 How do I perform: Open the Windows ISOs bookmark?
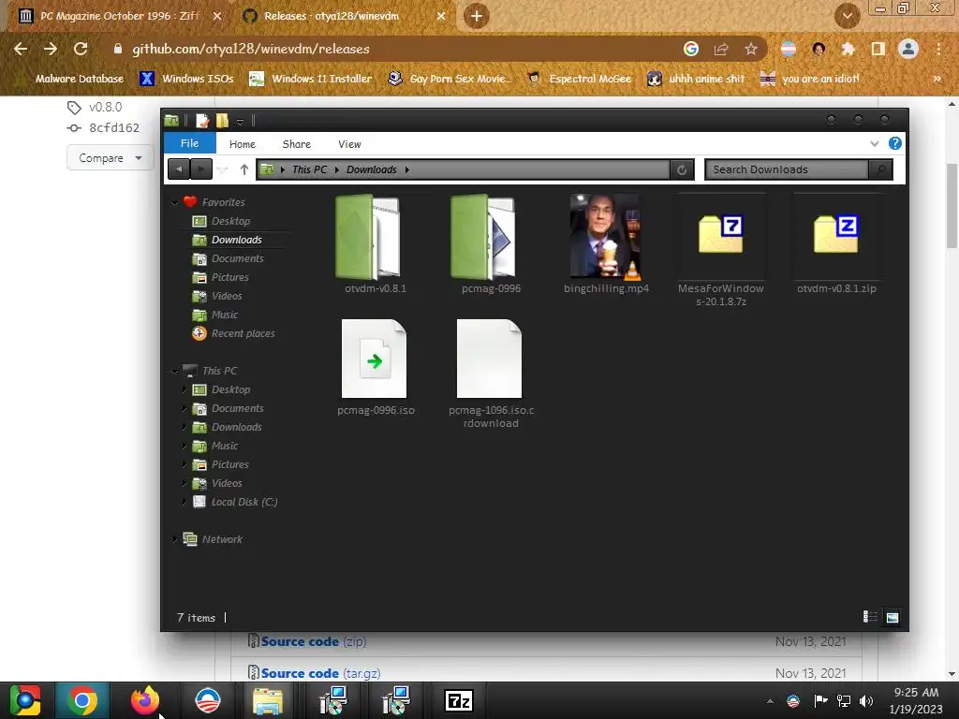186,79
